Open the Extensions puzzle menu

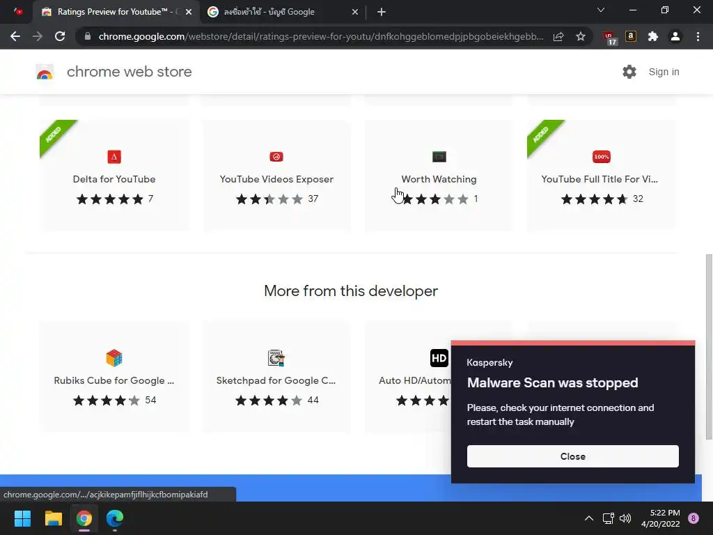(x=653, y=36)
